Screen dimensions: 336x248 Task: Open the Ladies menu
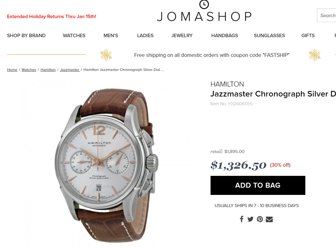145,36
